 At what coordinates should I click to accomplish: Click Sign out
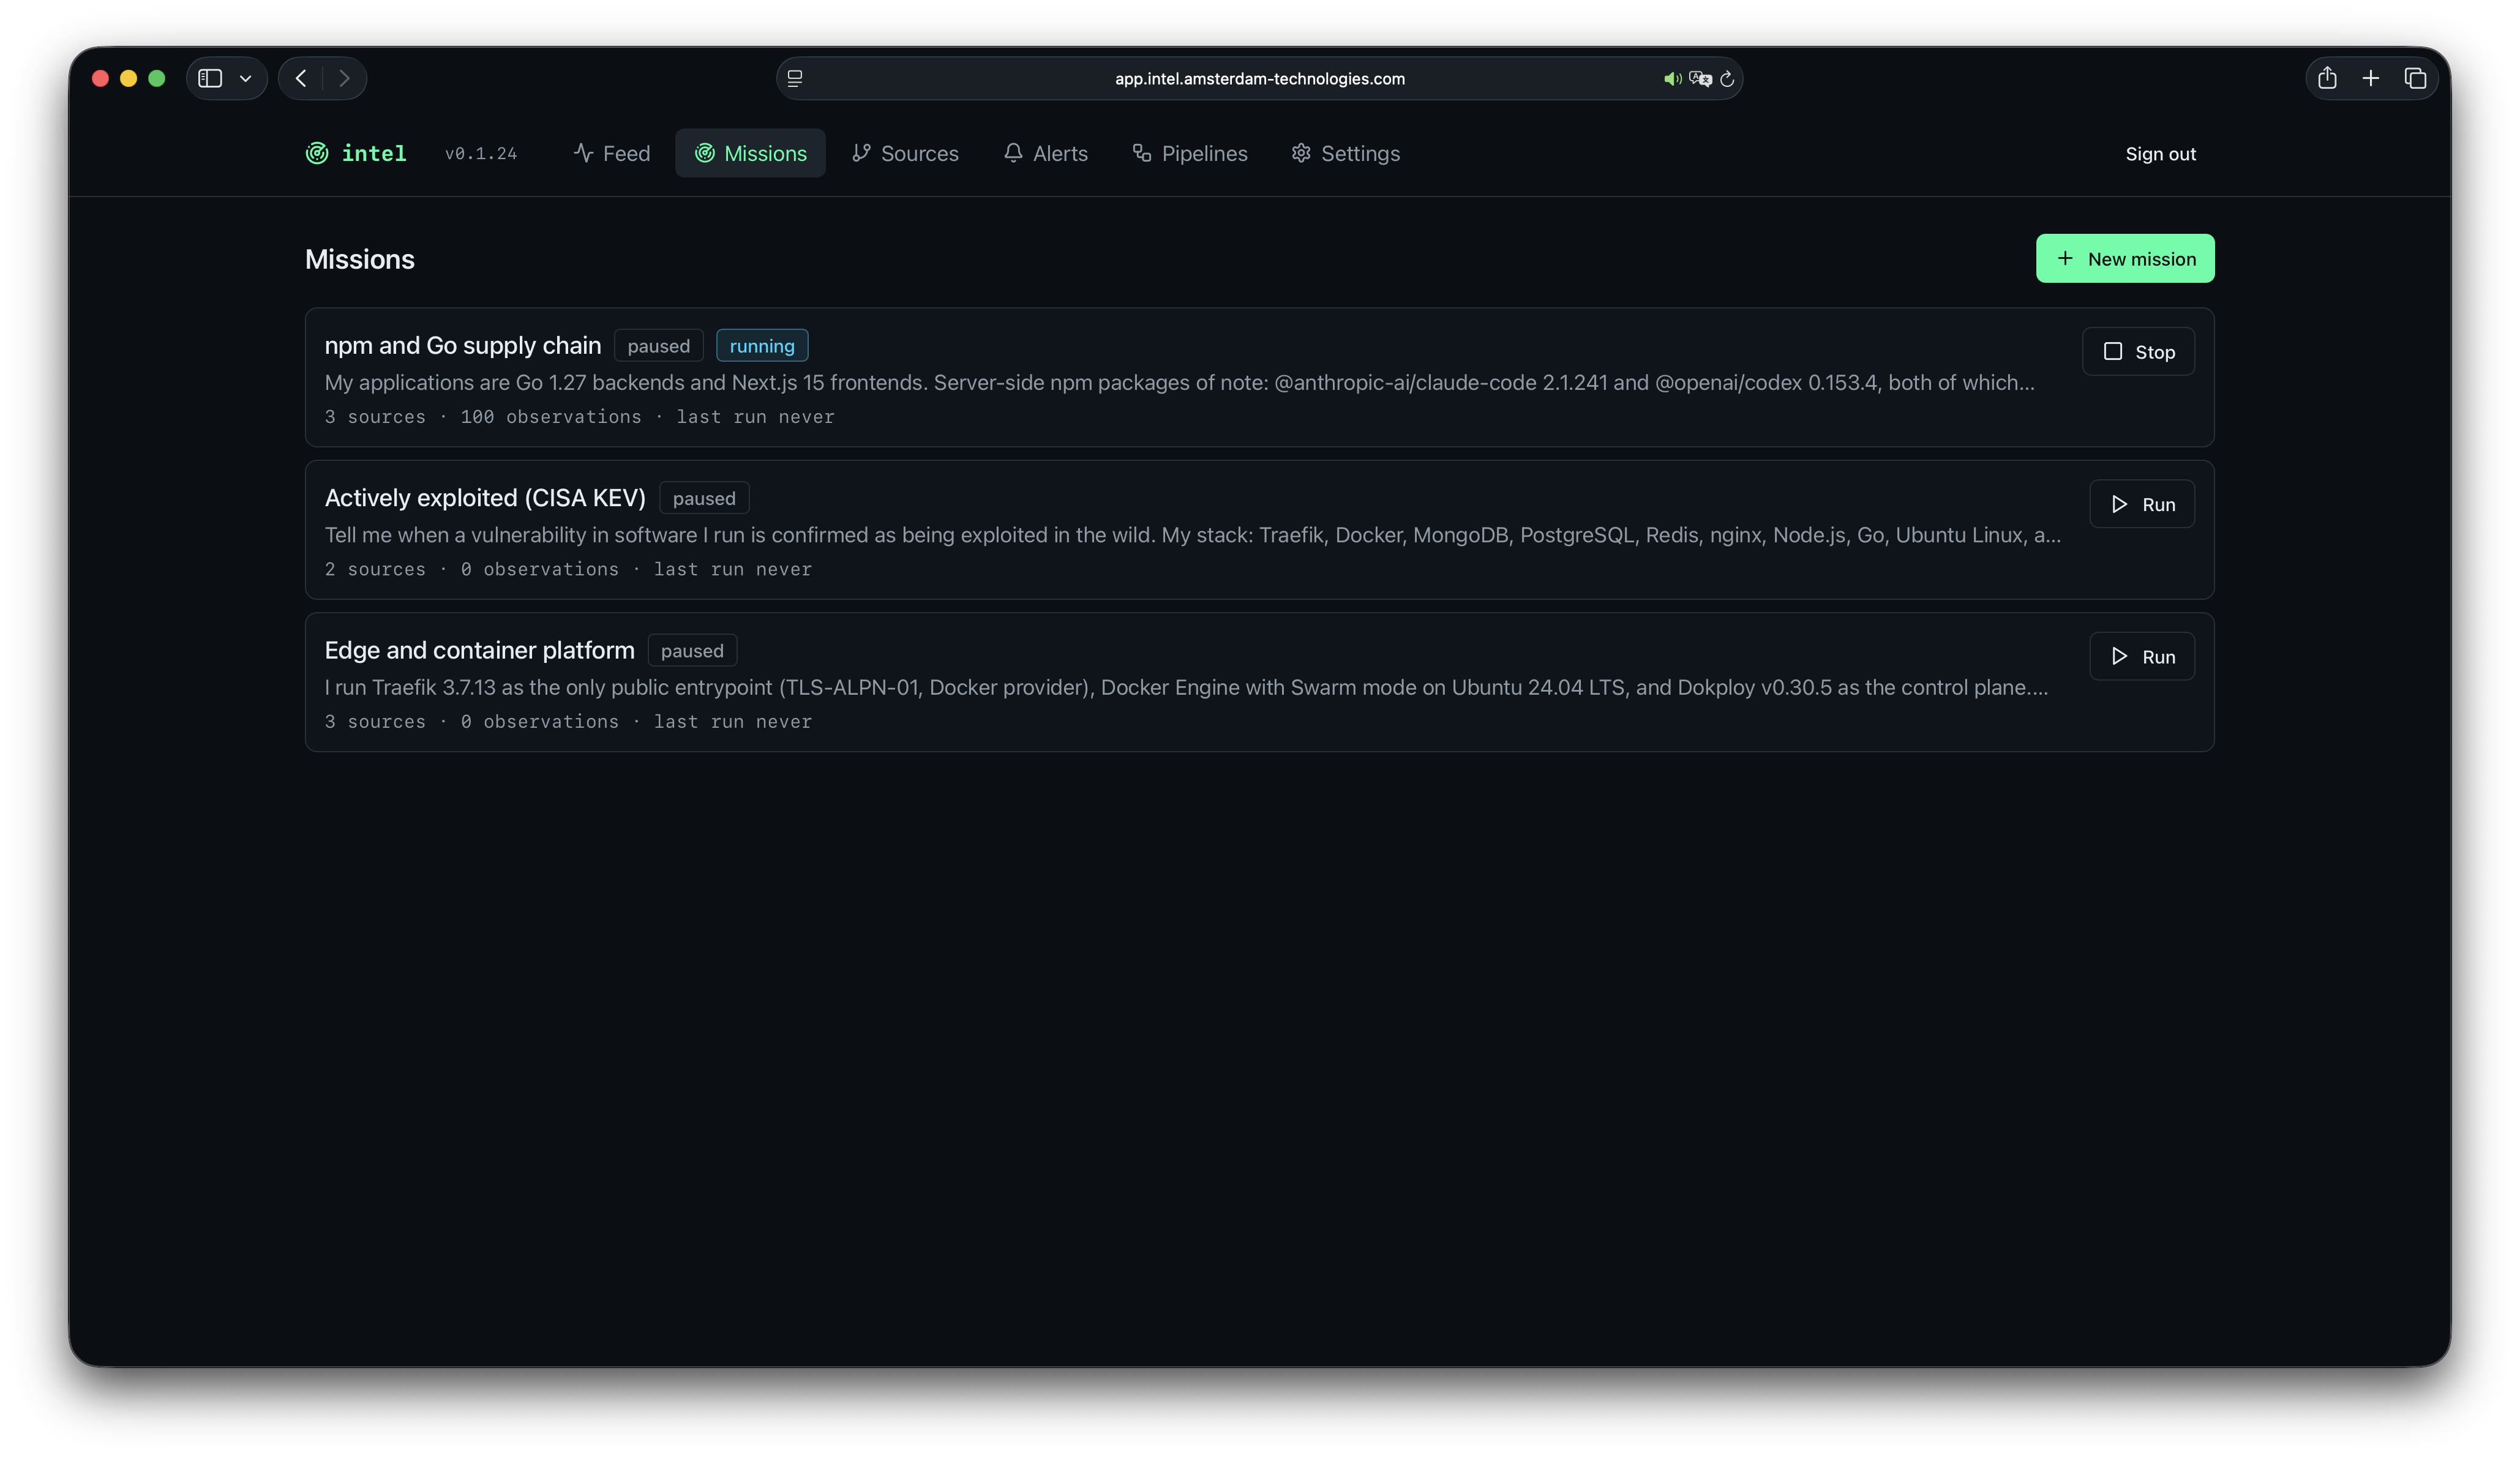coord(2160,154)
